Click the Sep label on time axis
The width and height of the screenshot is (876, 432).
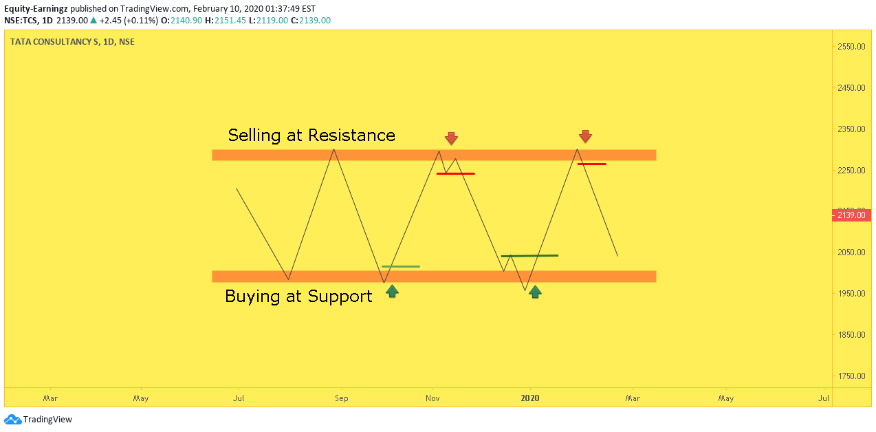coord(342,398)
